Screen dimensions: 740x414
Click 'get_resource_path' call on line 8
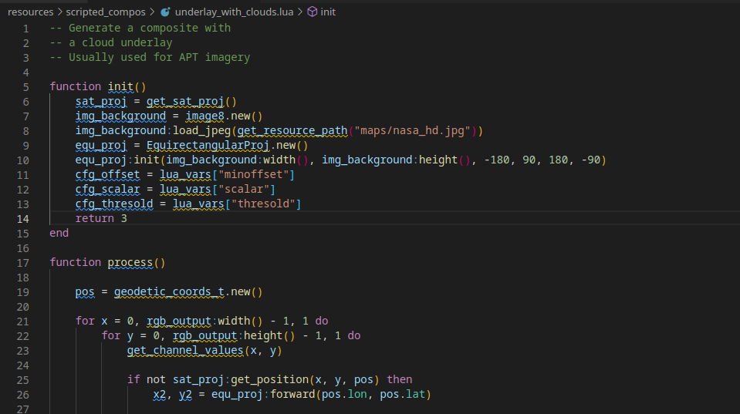(x=292, y=130)
